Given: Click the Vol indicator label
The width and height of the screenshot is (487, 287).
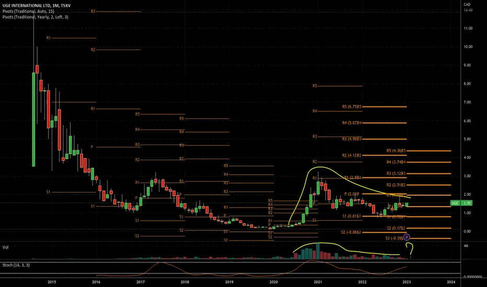Looking at the screenshot, I should 6,247.
